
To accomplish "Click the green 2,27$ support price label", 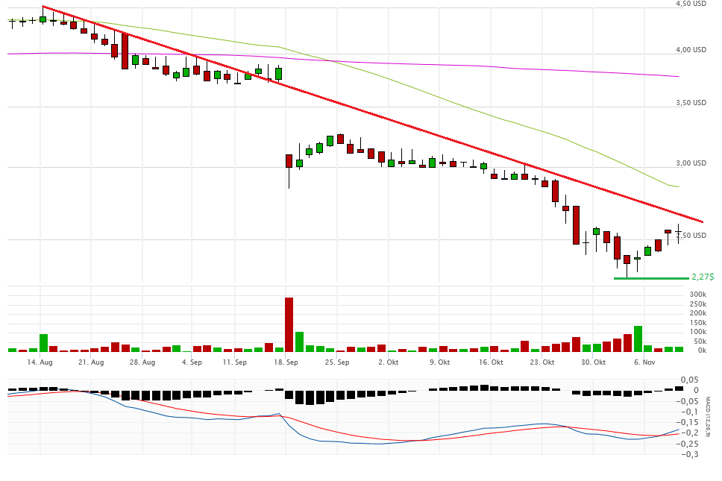I will (702, 277).
